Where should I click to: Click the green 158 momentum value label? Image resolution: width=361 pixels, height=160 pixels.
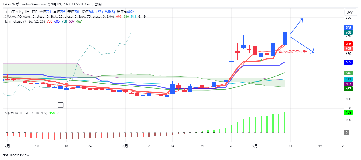click(x=348, y=113)
